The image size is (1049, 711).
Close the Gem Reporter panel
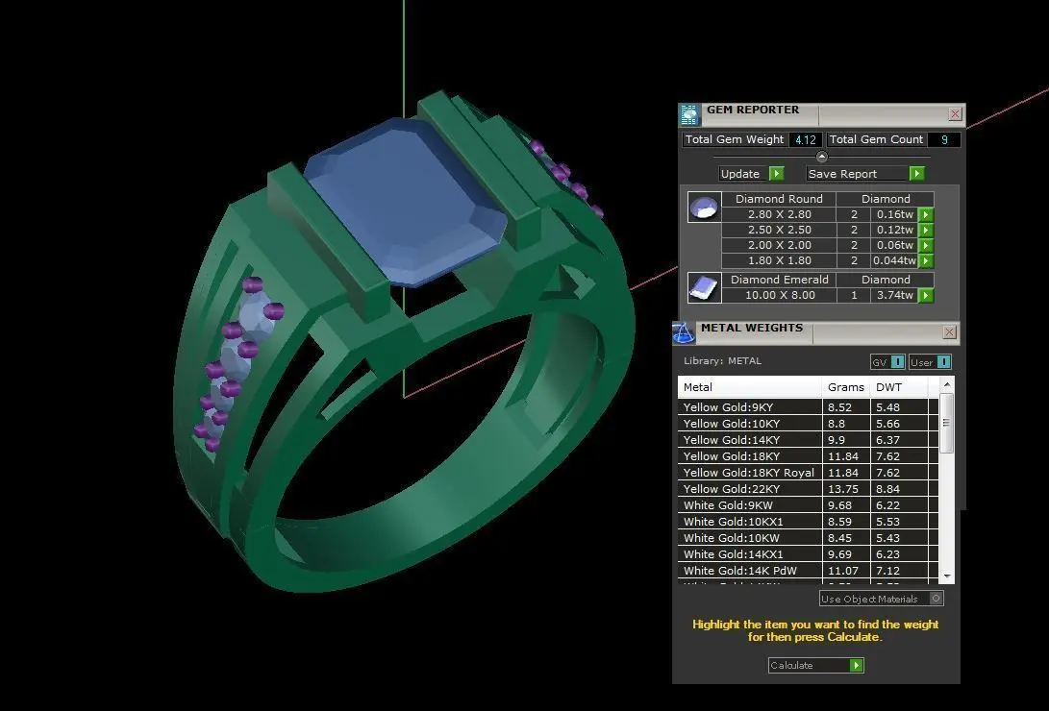[955, 114]
